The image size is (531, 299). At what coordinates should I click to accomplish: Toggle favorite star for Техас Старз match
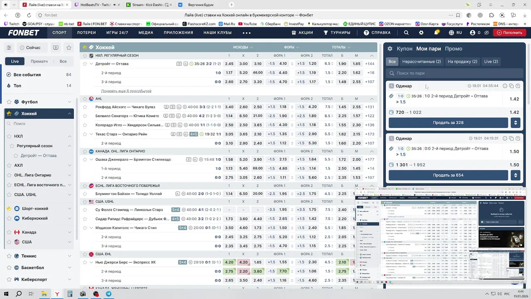(85, 134)
